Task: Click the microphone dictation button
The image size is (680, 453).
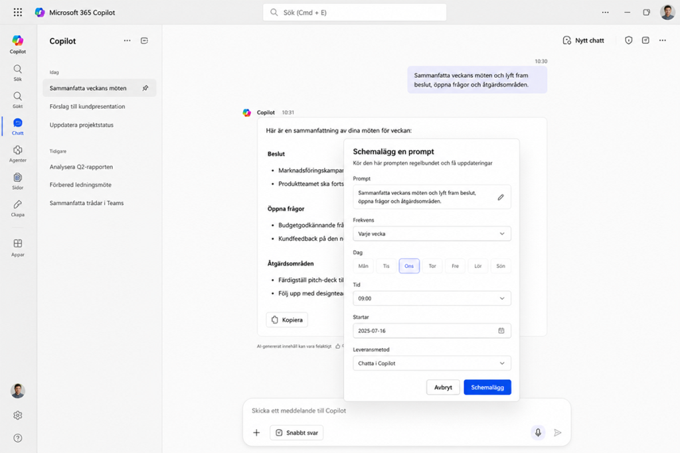Action: pos(538,432)
